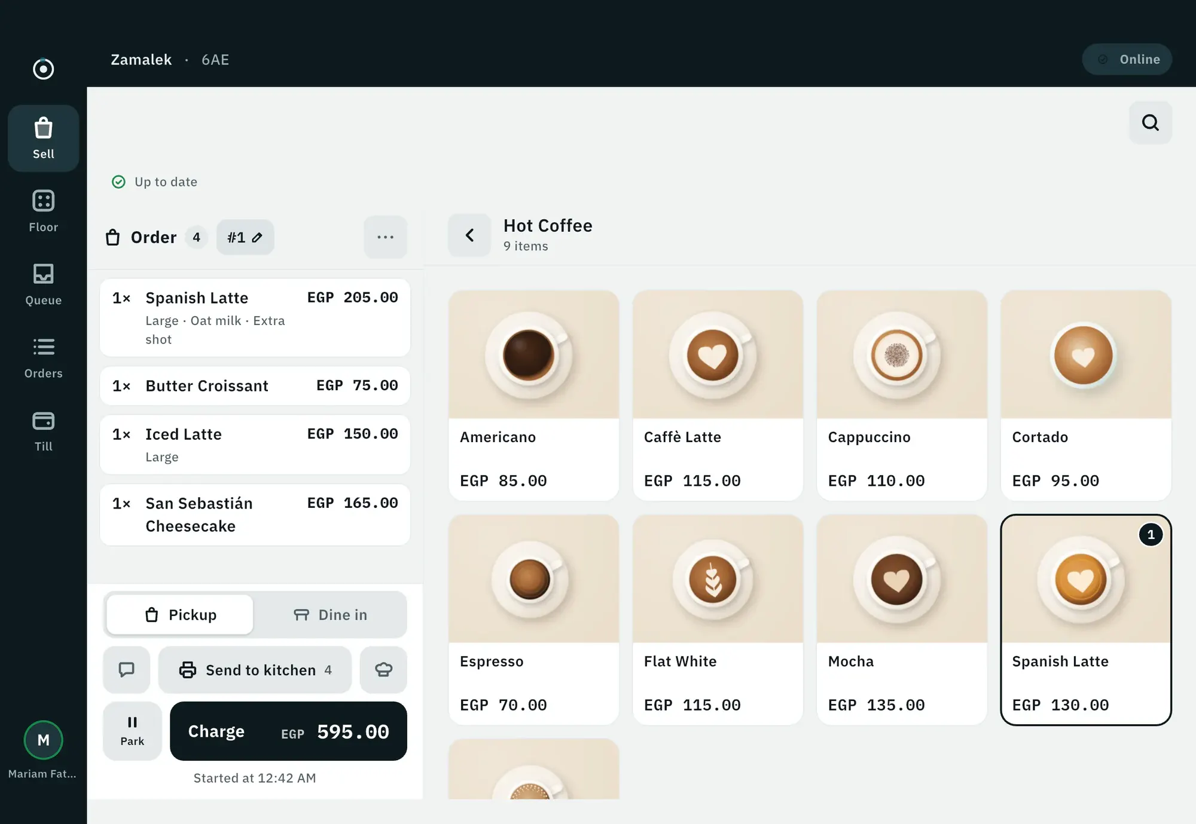
Task: Click the chef hat kitchen icon
Action: tap(383, 670)
